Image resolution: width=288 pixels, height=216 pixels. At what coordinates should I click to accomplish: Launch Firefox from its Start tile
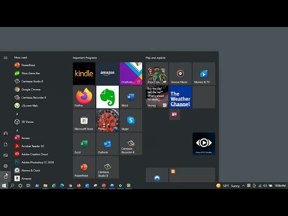[x=84, y=97]
